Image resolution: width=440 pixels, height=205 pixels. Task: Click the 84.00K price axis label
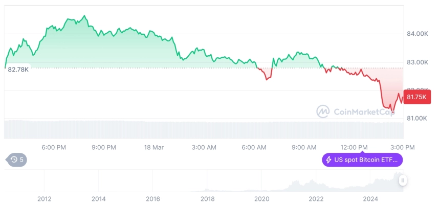(x=417, y=34)
